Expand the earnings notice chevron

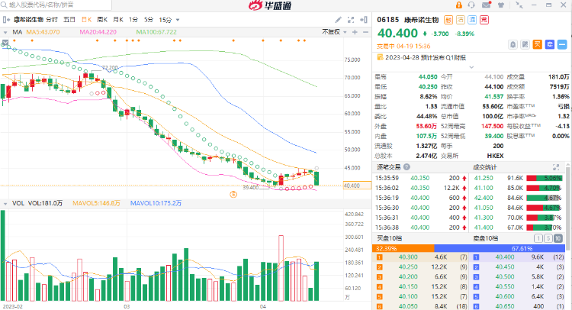[471, 67]
